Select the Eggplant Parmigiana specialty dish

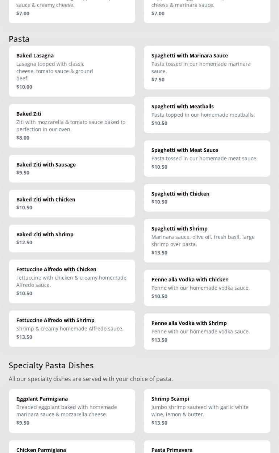[x=72, y=410]
